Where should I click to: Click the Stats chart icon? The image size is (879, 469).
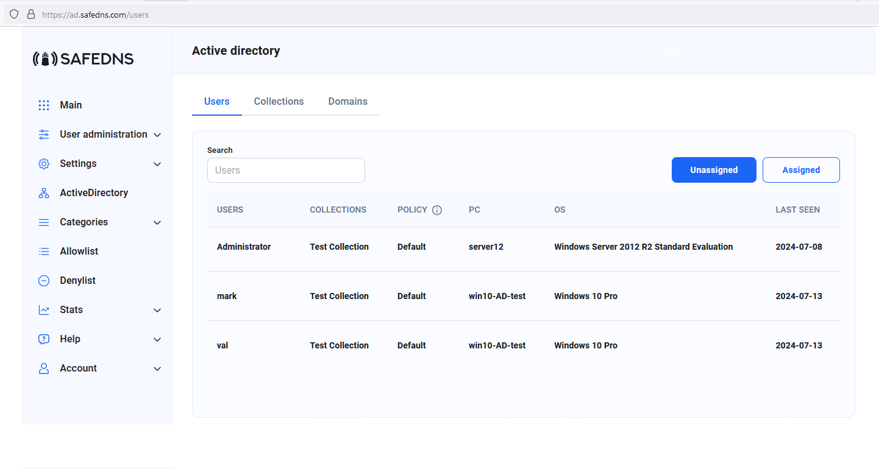(44, 310)
